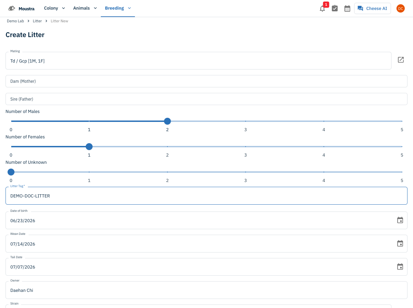The width and height of the screenshot is (413, 308).
Task: Click the Moustra logo
Action: click(x=21, y=9)
